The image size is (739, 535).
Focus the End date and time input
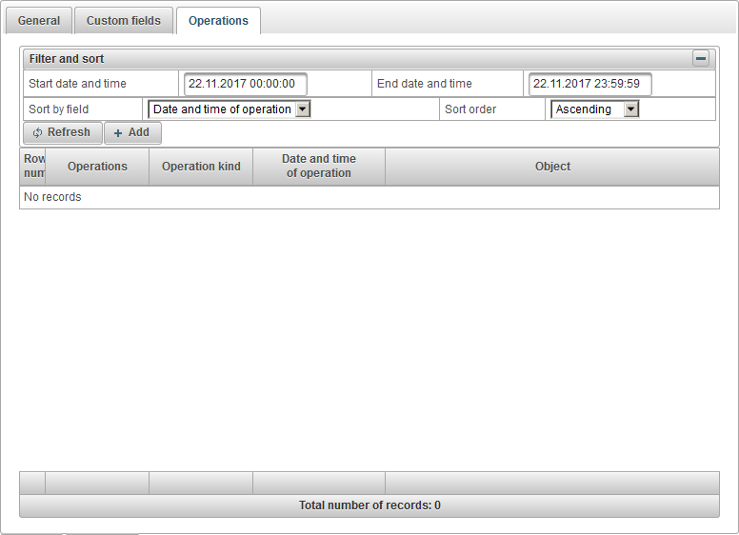coord(589,84)
